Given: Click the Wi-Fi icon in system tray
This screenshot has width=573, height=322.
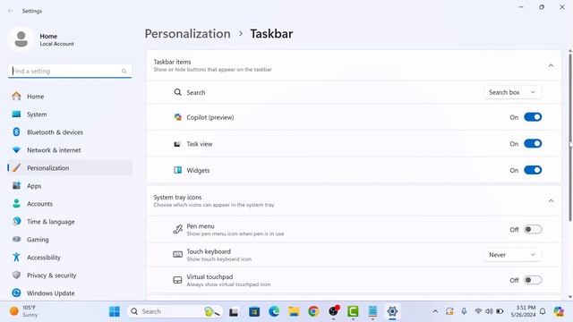Looking at the screenshot, I should 478,311.
